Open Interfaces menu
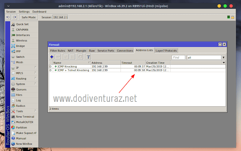 coord(24,35)
